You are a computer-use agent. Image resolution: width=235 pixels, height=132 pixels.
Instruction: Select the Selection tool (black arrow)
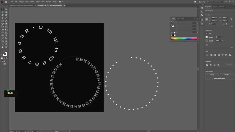tap(3, 9)
